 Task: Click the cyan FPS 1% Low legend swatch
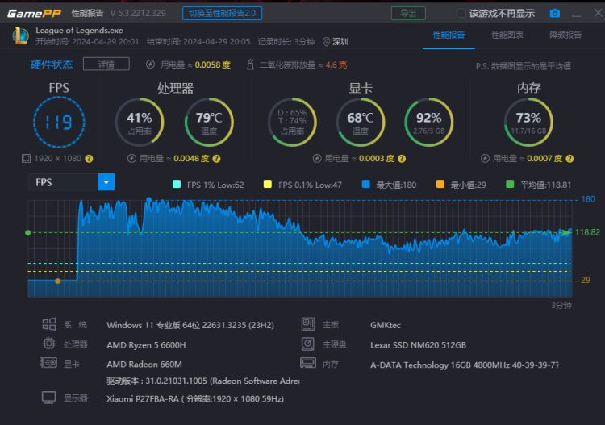point(177,184)
